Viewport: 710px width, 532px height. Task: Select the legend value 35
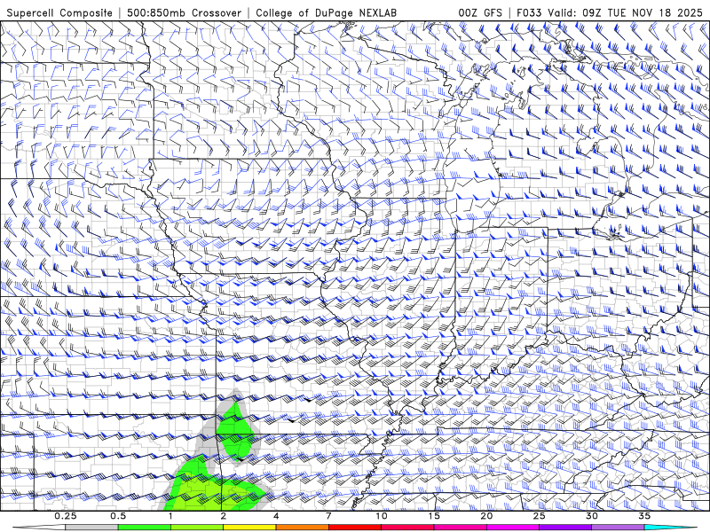click(644, 516)
